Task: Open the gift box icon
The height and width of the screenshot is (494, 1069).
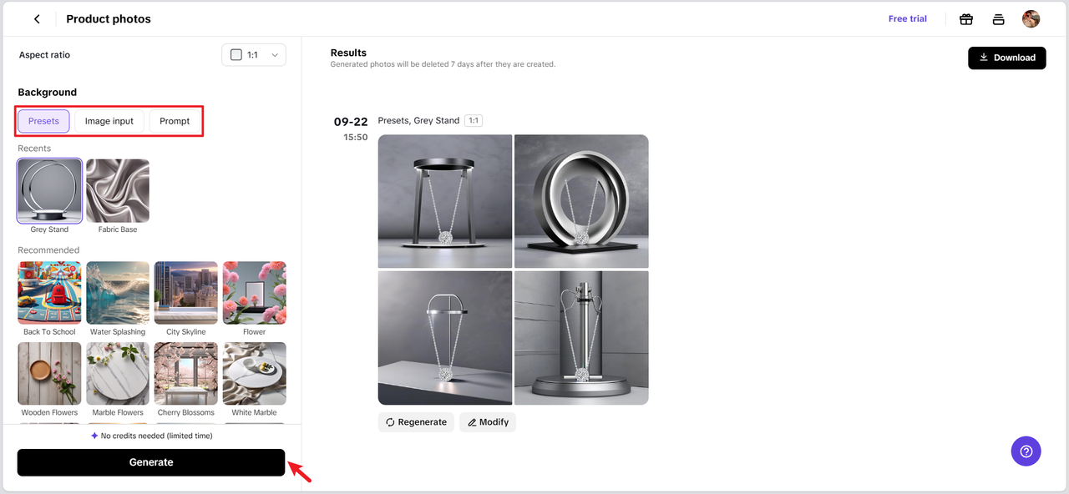Action: pyautogui.click(x=966, y=19)
